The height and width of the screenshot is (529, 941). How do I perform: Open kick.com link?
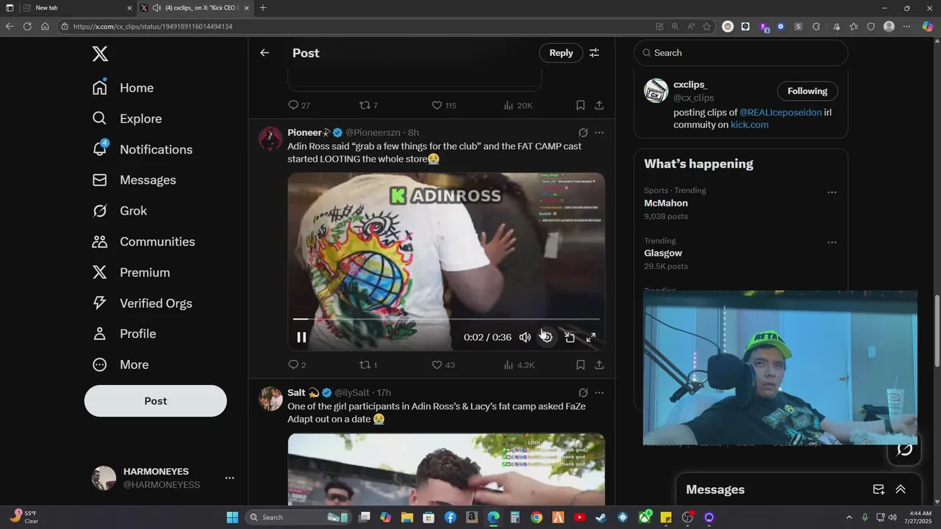click(x=749, y=125)
